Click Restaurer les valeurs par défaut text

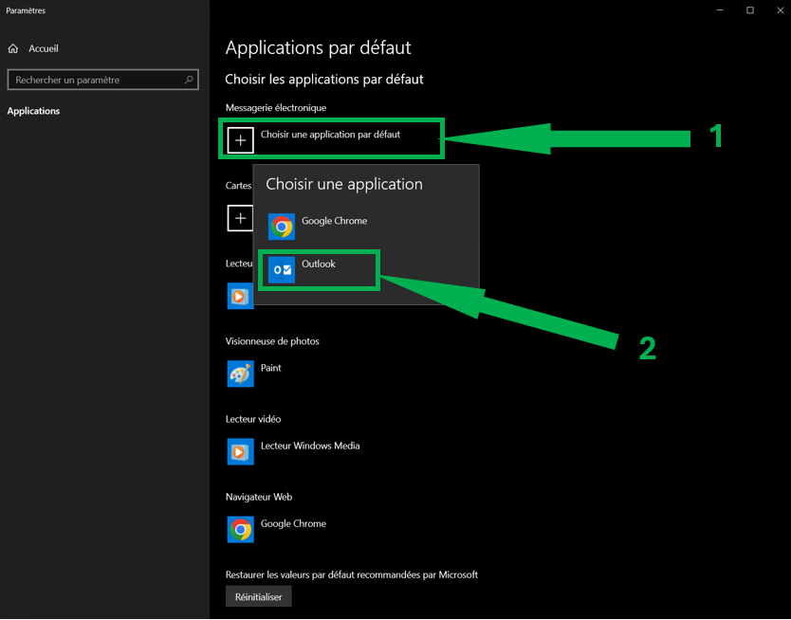tap(352, 574)
